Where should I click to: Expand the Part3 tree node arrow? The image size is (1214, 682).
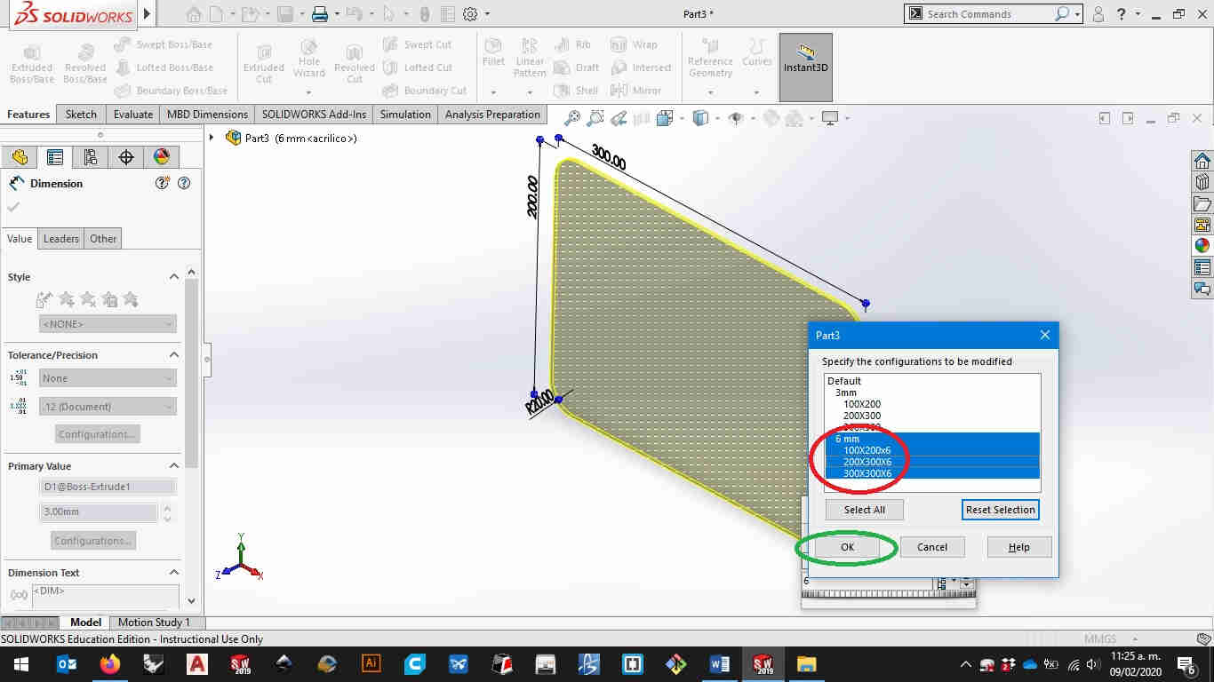[212, 138]
